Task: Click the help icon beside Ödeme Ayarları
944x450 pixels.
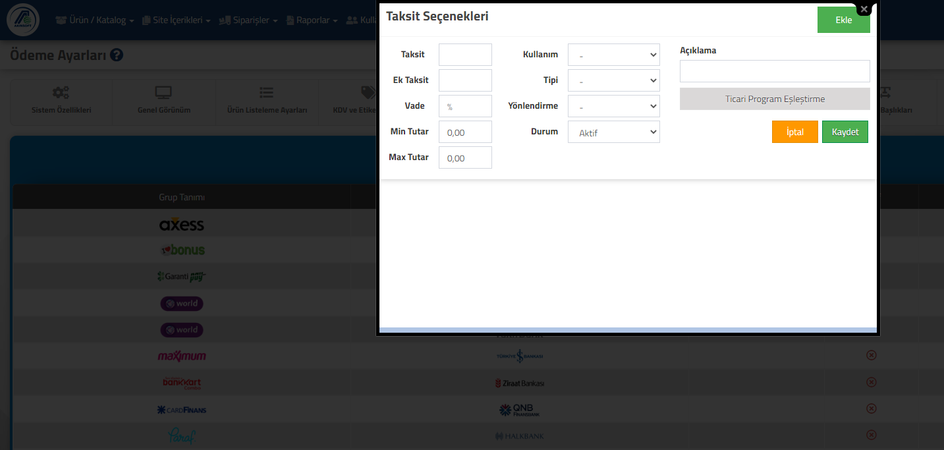Action: point(117,55)
